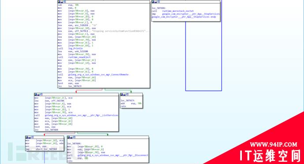The width and height of the screenshot is (304, 164).
Task: Open the svc_mgr_ConnectRemote function reference
Action: pyautogui.click(x=98, y=74)
